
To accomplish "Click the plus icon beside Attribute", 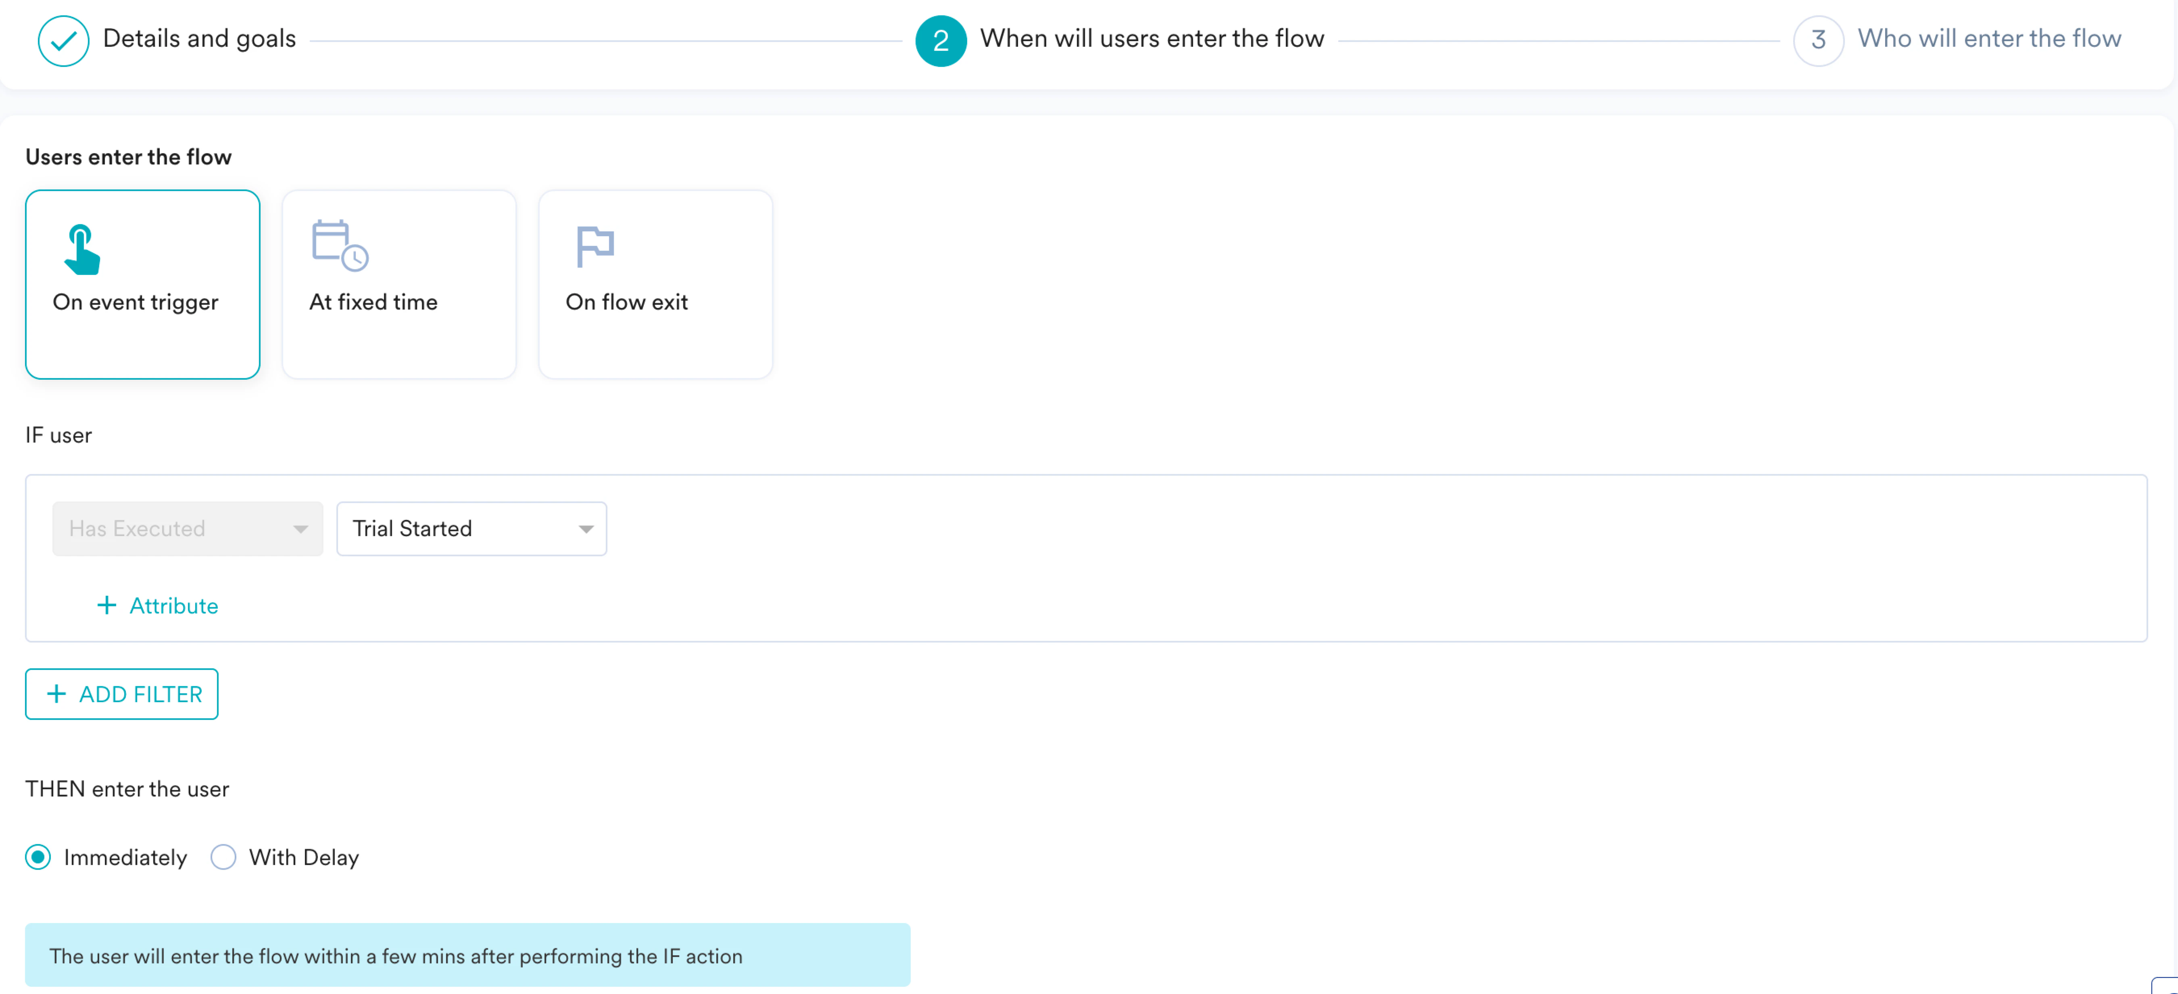I will tap(106, 605).
